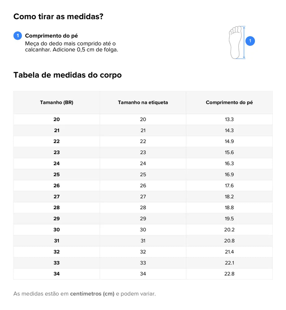The height and width of the screenshot is (310, 286).
Task: Click the "Tabela de medidas do corpo" heading
Action: coord(67,75)
